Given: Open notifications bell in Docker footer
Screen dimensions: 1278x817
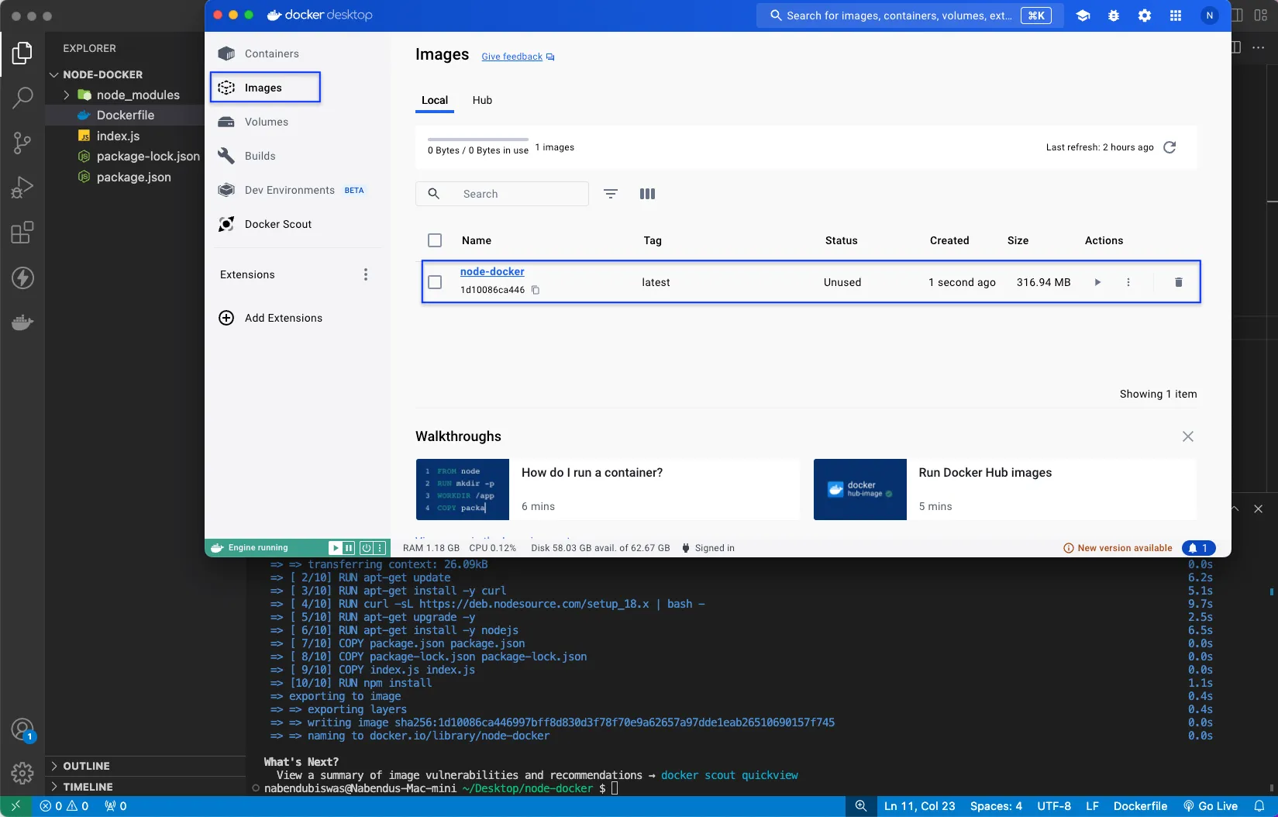Looking at the screenshot, I should point(1198,548).
